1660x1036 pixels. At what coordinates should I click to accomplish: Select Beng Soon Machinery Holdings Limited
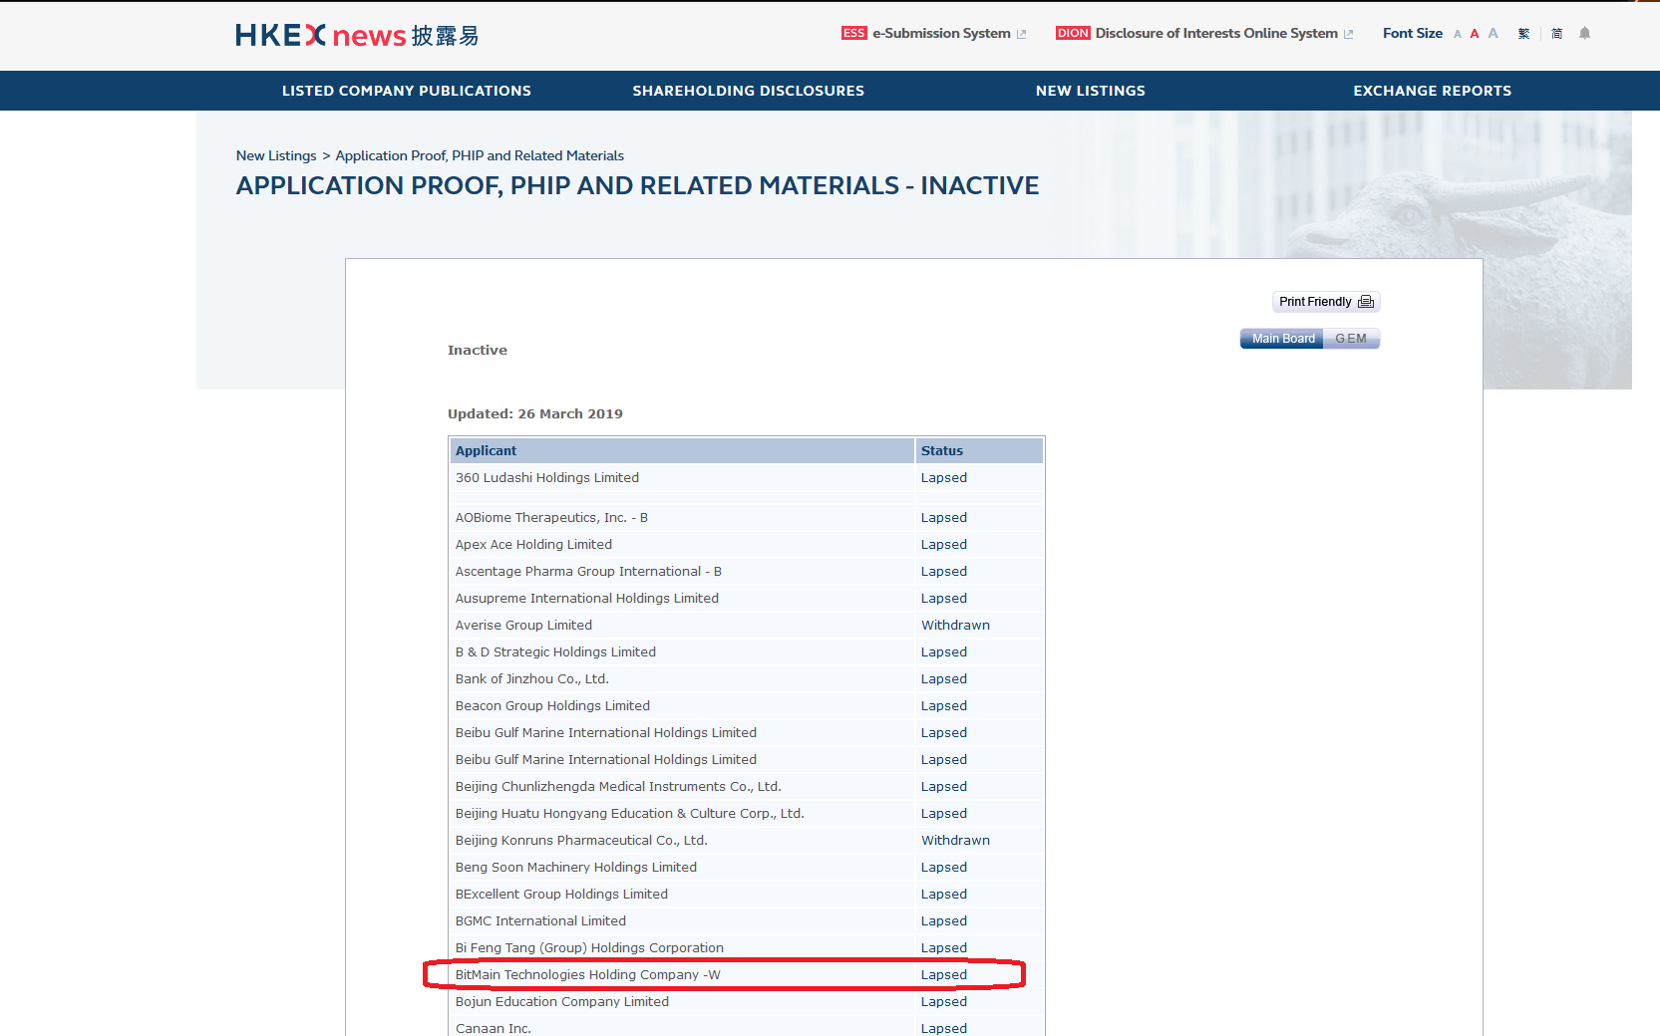click(x=576, y=868)
